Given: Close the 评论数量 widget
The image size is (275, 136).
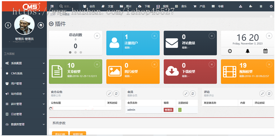Looking at the screenshot, I should pos(212,36).
